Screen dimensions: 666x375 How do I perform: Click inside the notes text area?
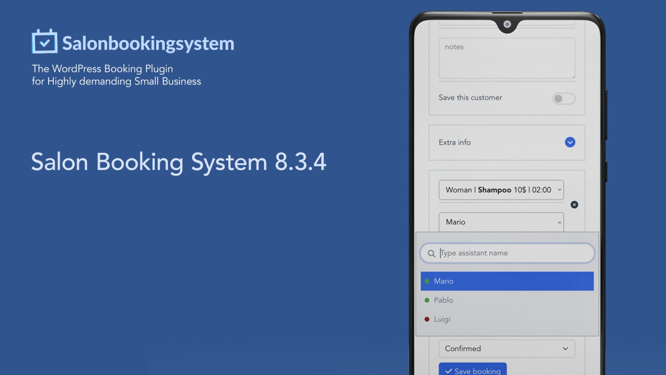pos(506,59)
